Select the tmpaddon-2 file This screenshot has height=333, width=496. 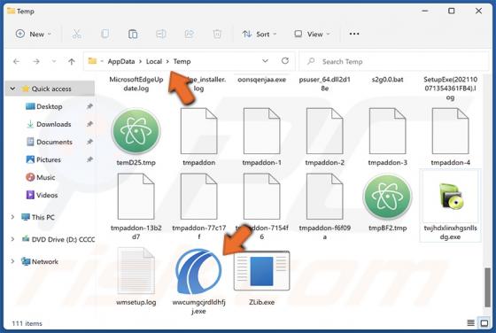point(324,137)
